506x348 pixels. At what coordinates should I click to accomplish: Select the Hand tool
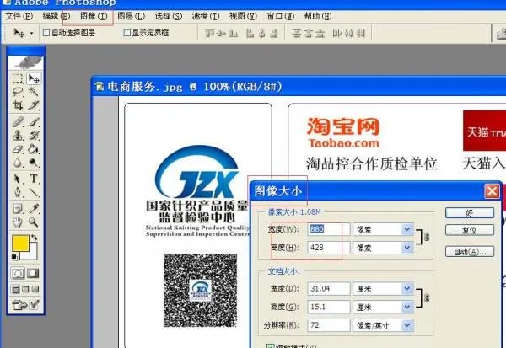click(18, 222)
